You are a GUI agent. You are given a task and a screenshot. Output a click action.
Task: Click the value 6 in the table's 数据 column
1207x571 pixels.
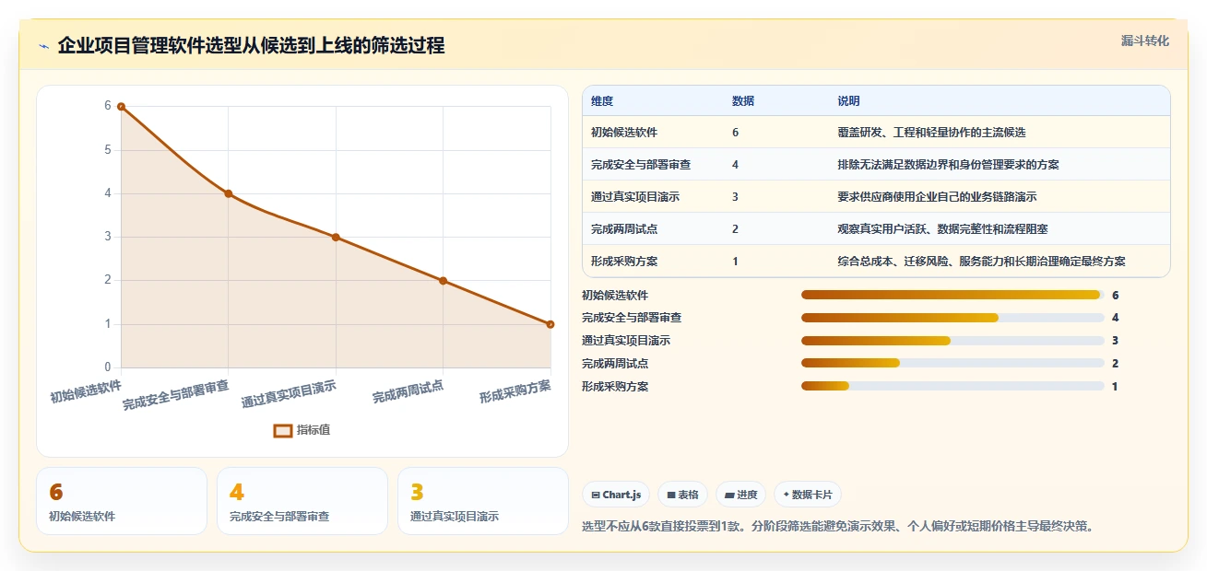735,133
